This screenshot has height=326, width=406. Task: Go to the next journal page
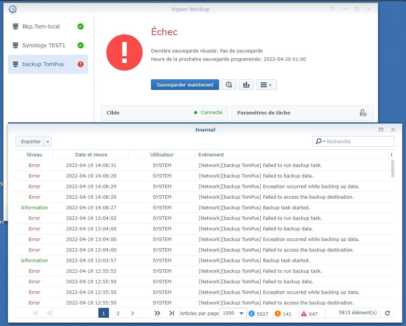click(157, 313)
